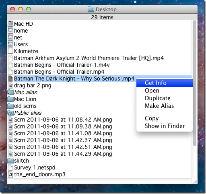Select Show in Finder menu entry
The height and width of the screenshot is (194, 206).
coord(165,126)
